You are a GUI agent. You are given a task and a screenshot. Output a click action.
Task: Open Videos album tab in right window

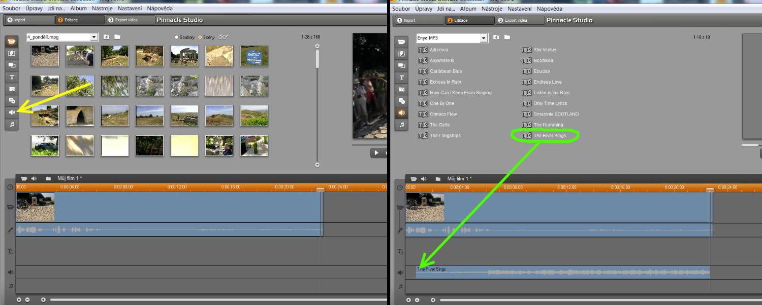pos(401,42)
